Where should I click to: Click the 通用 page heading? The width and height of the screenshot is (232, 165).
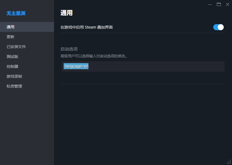pos(66,13)
